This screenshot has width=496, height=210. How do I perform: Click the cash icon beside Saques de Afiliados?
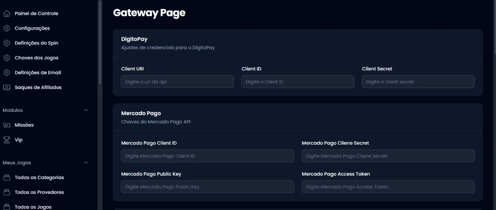pyautogui.click(x=6, y=87)
